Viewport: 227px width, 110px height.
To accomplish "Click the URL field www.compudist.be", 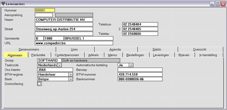I will coord(74,43).
